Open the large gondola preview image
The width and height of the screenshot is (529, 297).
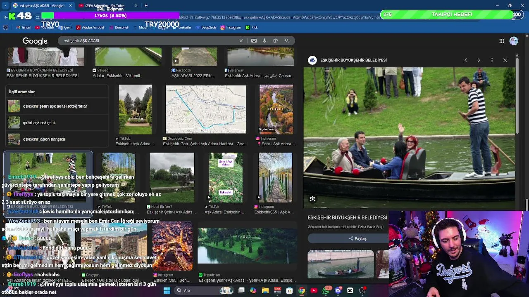point(409,138)
